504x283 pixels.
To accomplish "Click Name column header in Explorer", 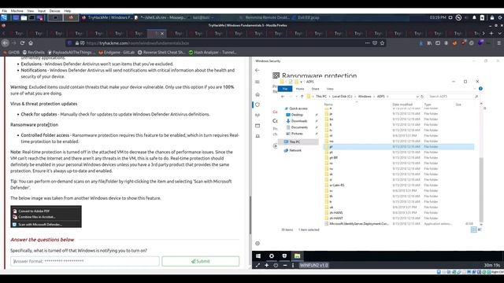I will point(328,105).
